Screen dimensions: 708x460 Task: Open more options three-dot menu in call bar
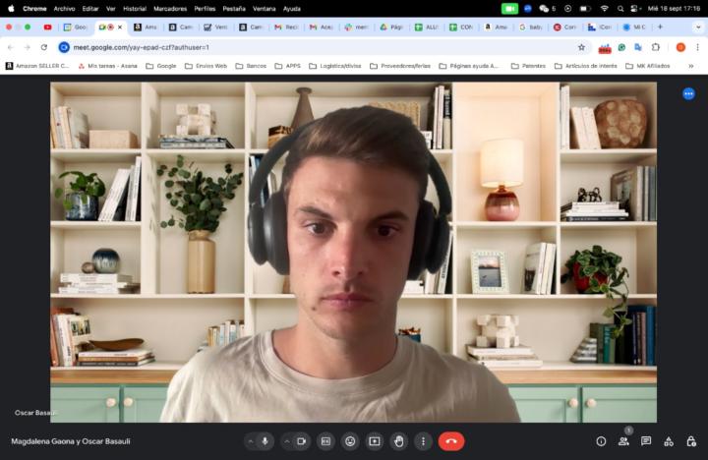[423, 441]
